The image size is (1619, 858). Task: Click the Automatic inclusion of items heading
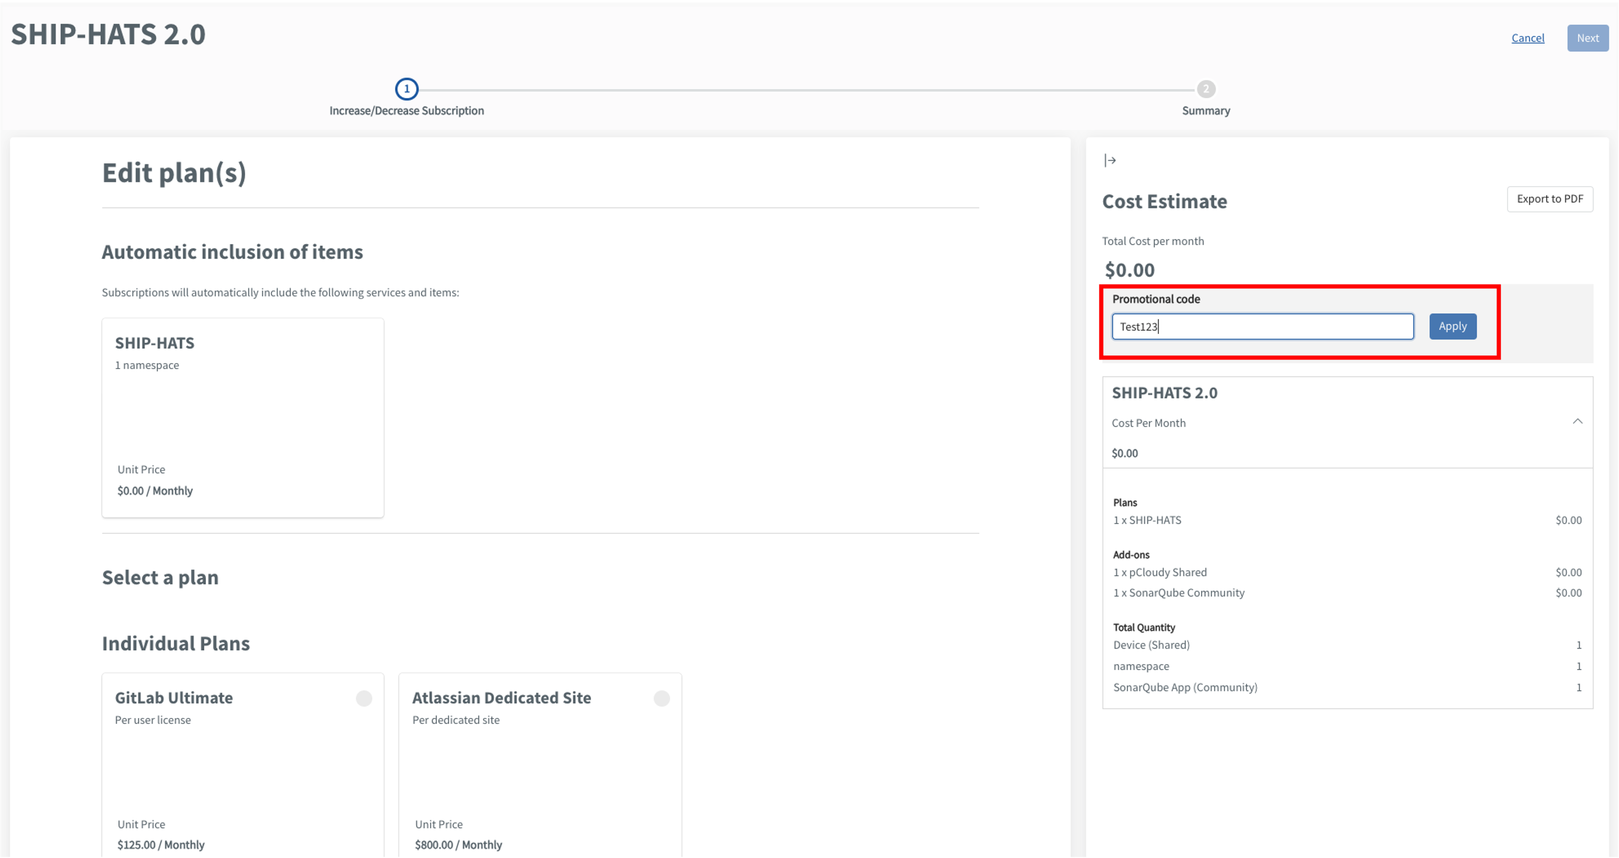click(x=232, y=252)
